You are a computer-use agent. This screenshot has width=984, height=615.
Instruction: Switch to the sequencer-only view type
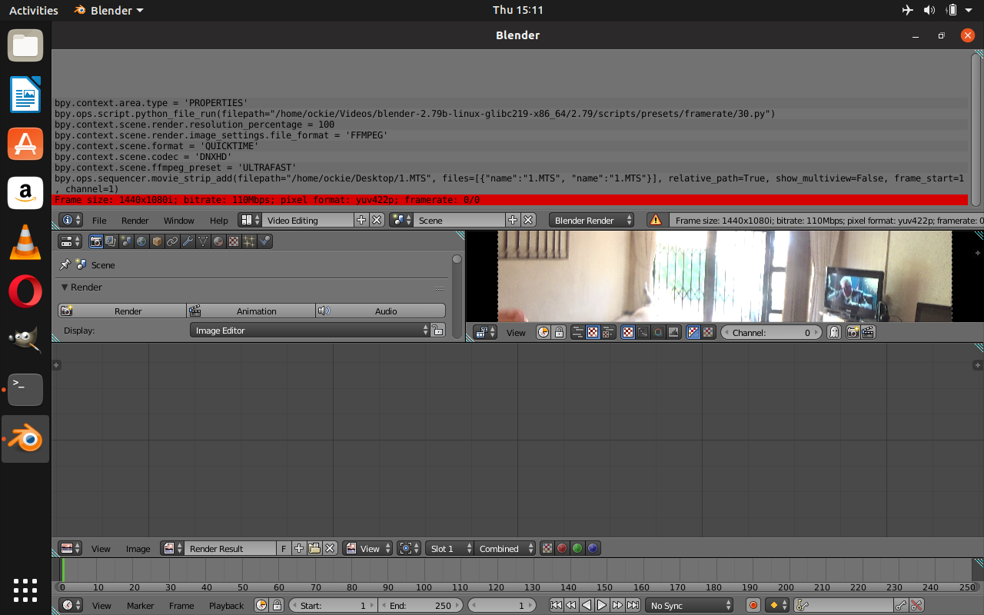click(578, 333)
